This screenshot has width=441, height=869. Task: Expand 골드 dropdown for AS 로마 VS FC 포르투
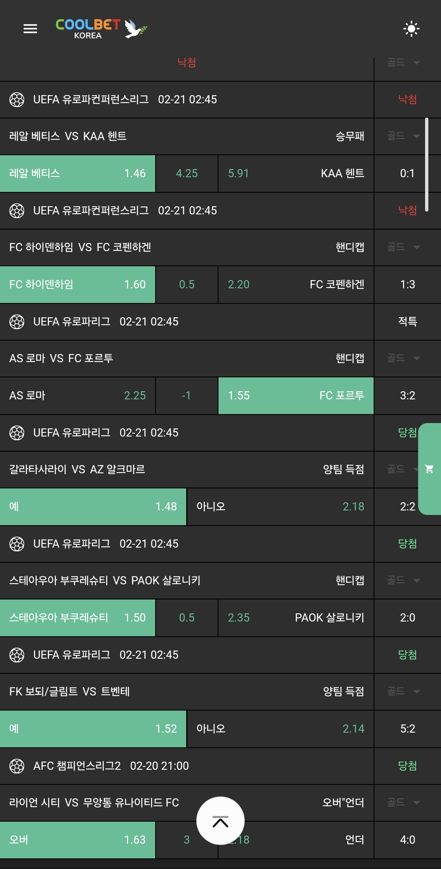coord(403,358)
